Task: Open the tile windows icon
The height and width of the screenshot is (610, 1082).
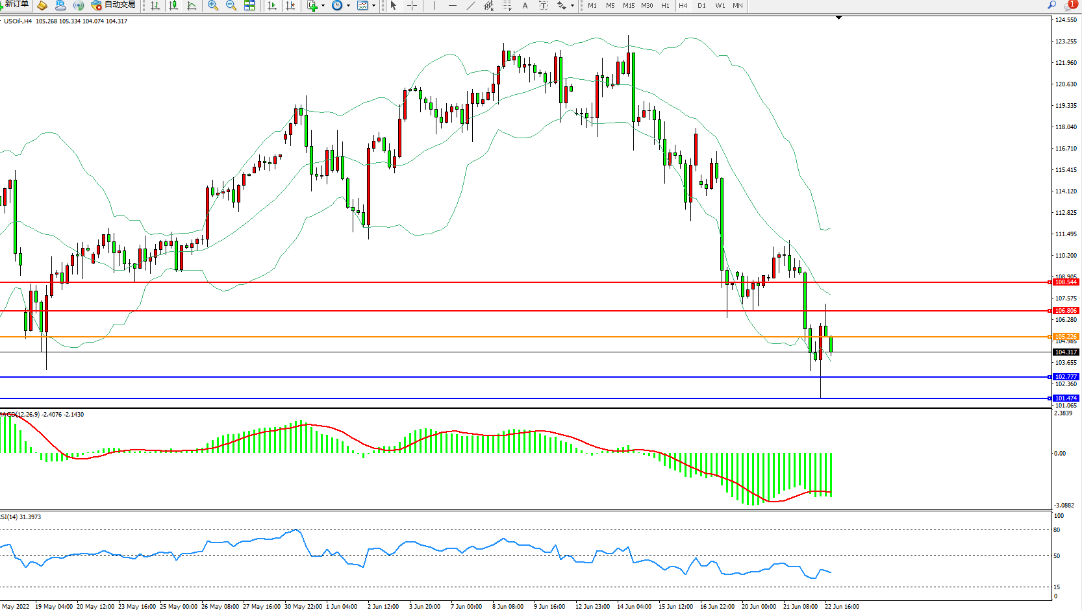Action: click(249, 5)
